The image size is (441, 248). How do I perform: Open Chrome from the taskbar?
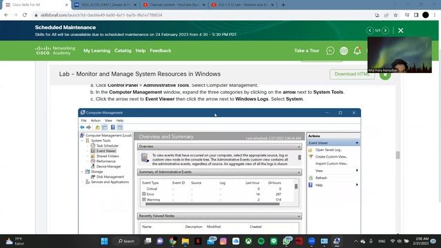tap(173, 241)
